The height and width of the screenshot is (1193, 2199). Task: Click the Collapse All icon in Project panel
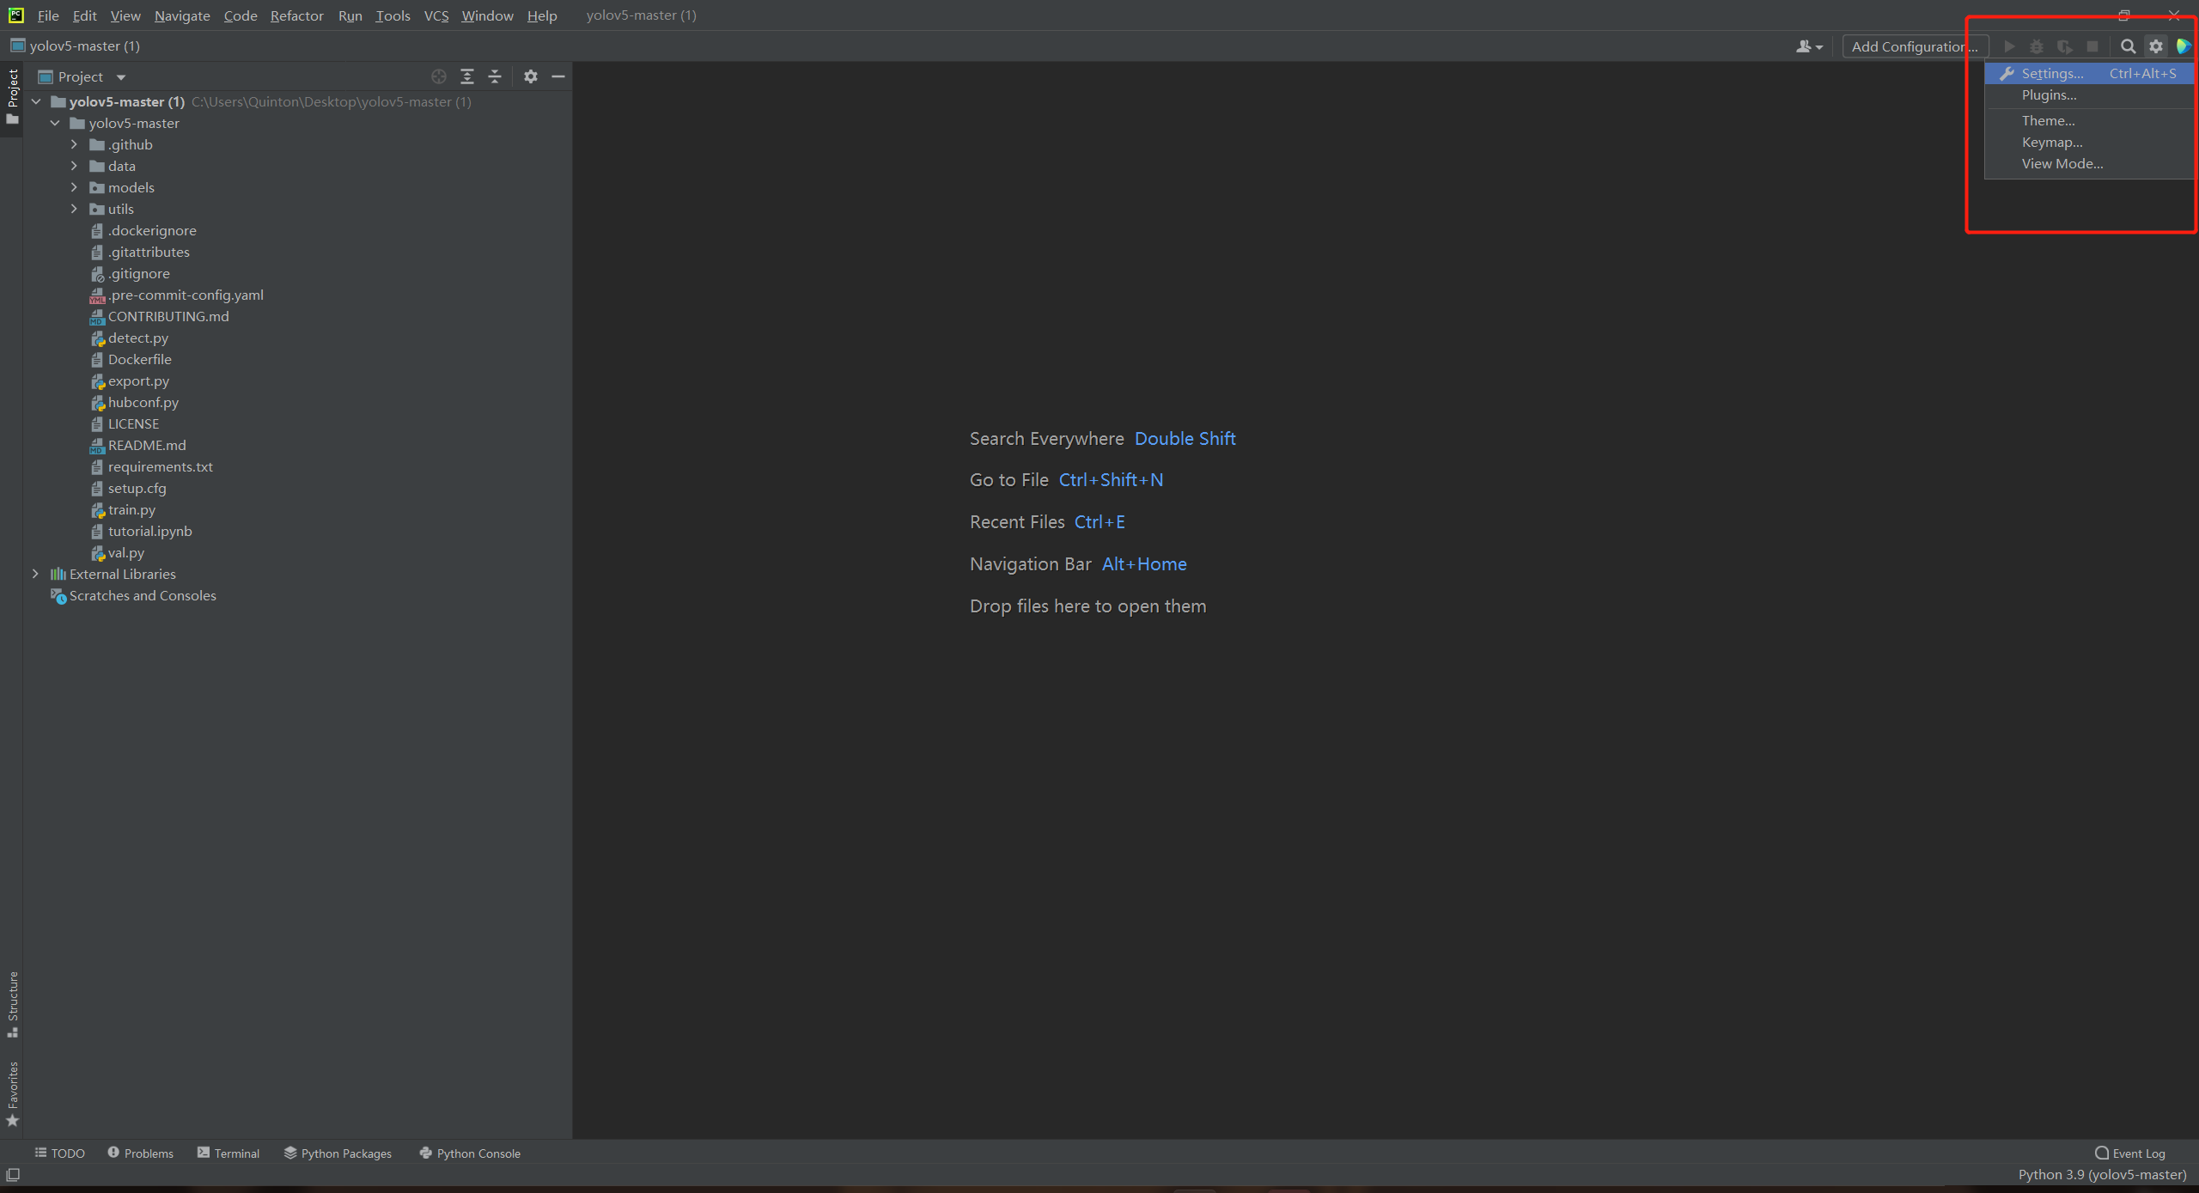coord(495,76)
